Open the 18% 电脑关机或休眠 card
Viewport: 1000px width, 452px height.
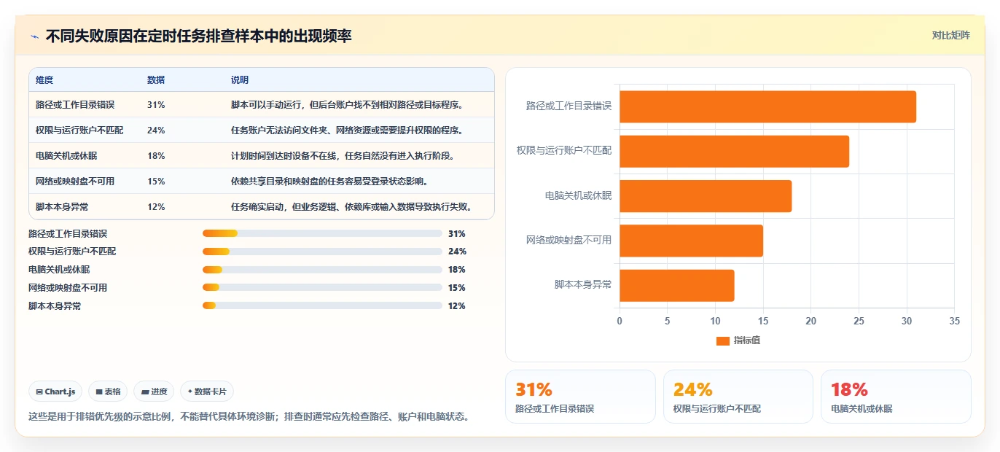896,397
